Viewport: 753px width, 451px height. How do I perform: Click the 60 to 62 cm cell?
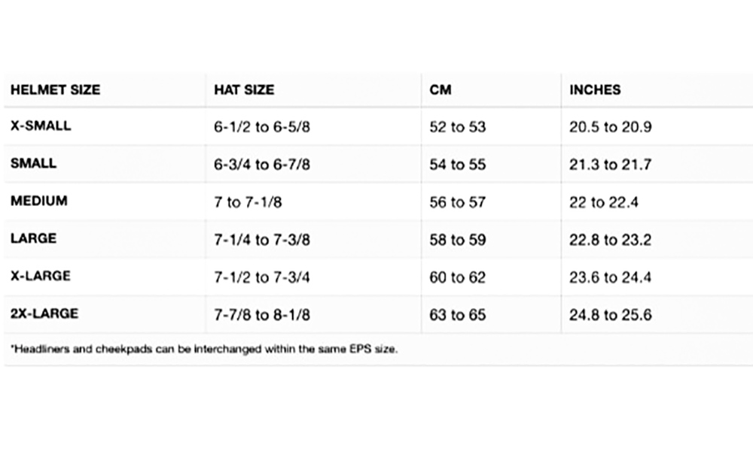click(x=458, y=277)
